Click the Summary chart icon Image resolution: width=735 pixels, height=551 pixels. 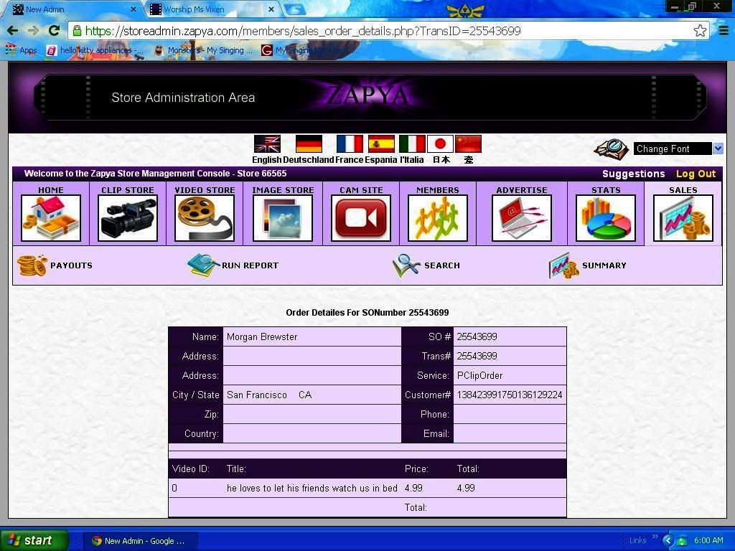[564, 265]
